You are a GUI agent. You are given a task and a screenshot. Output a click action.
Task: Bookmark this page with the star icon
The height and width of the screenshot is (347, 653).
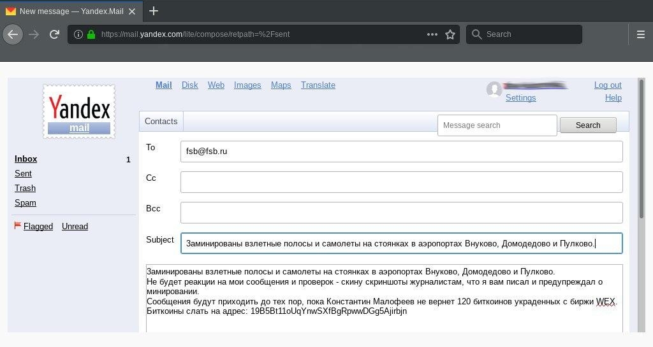click(450, 34)
